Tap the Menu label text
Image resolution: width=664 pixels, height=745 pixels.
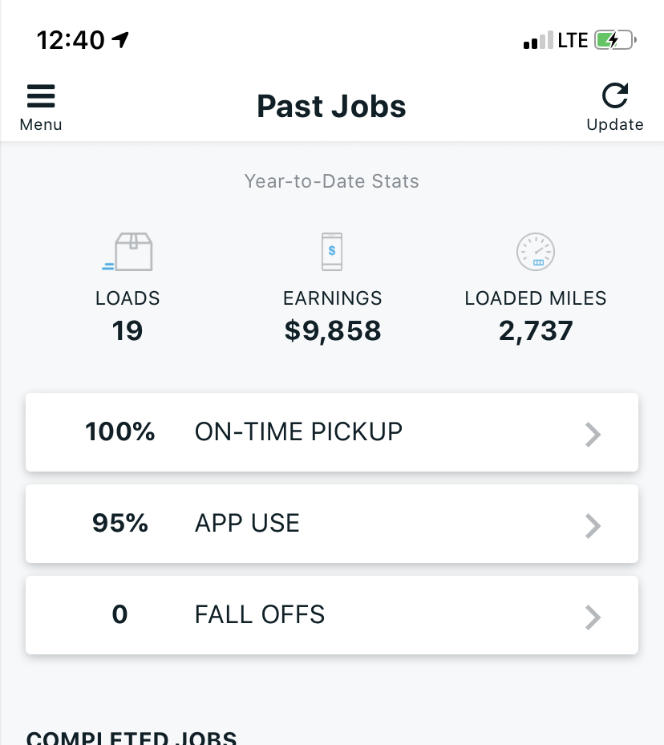(x=41, y=124)
